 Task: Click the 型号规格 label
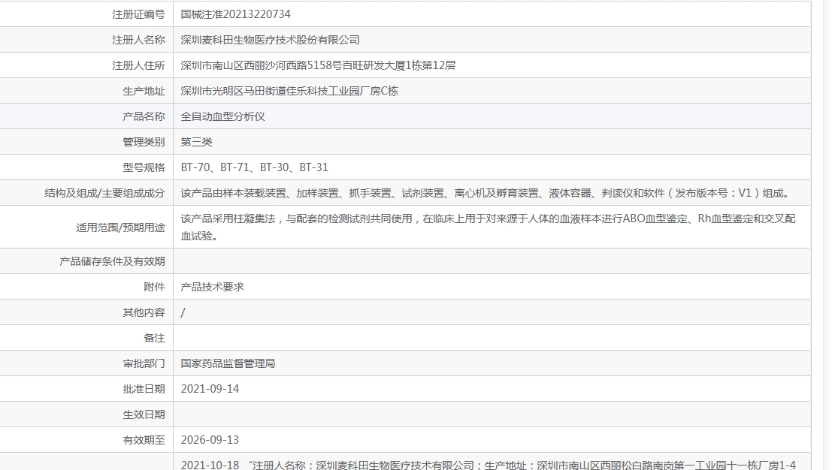144,167
